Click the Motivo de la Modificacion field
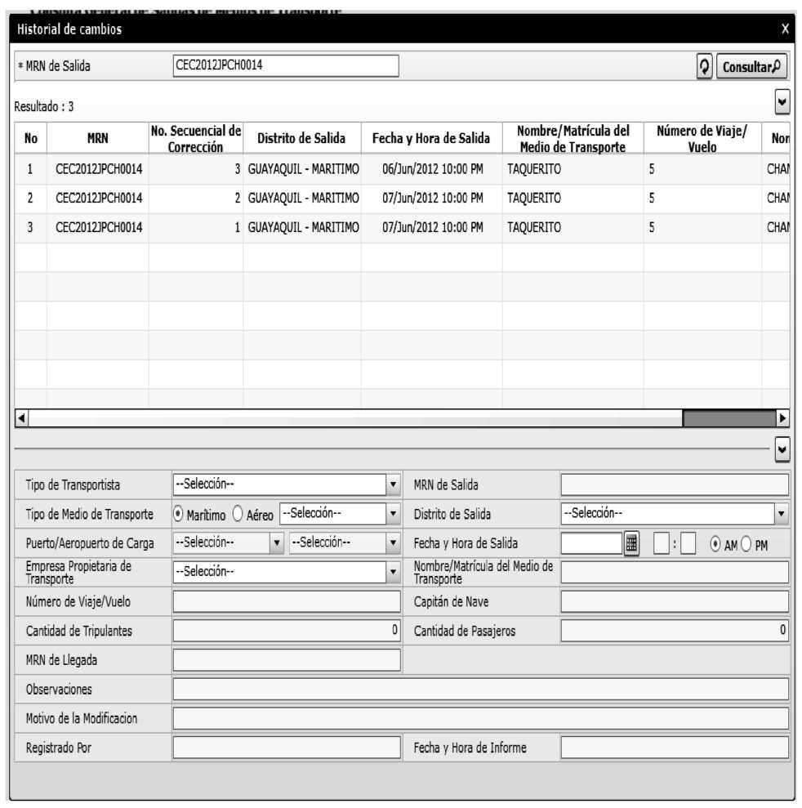 point(480,718)
